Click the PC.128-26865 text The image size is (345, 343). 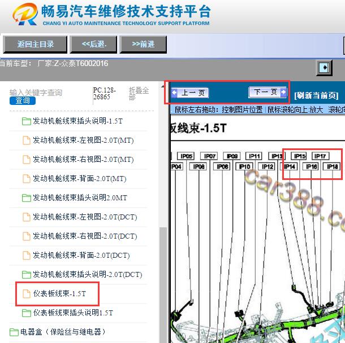[105, 94]
